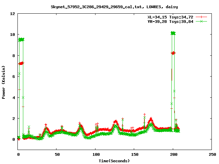
Task: Click the y-axis tick label 6
Action: coord(14,77)
